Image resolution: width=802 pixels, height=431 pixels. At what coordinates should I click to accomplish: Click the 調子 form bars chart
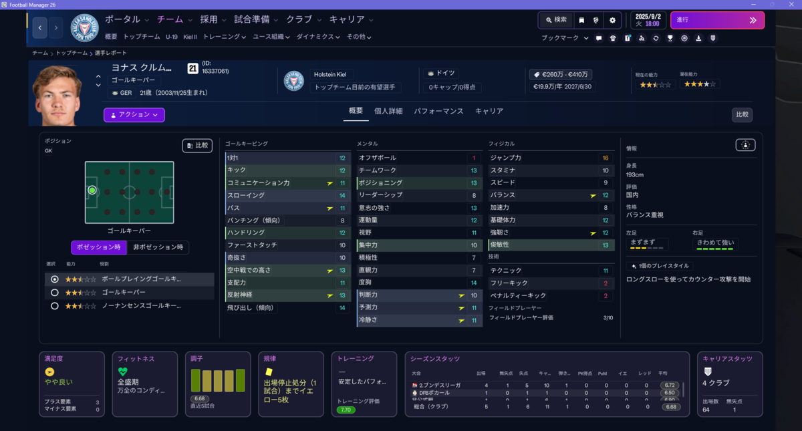tap(218, 380)
